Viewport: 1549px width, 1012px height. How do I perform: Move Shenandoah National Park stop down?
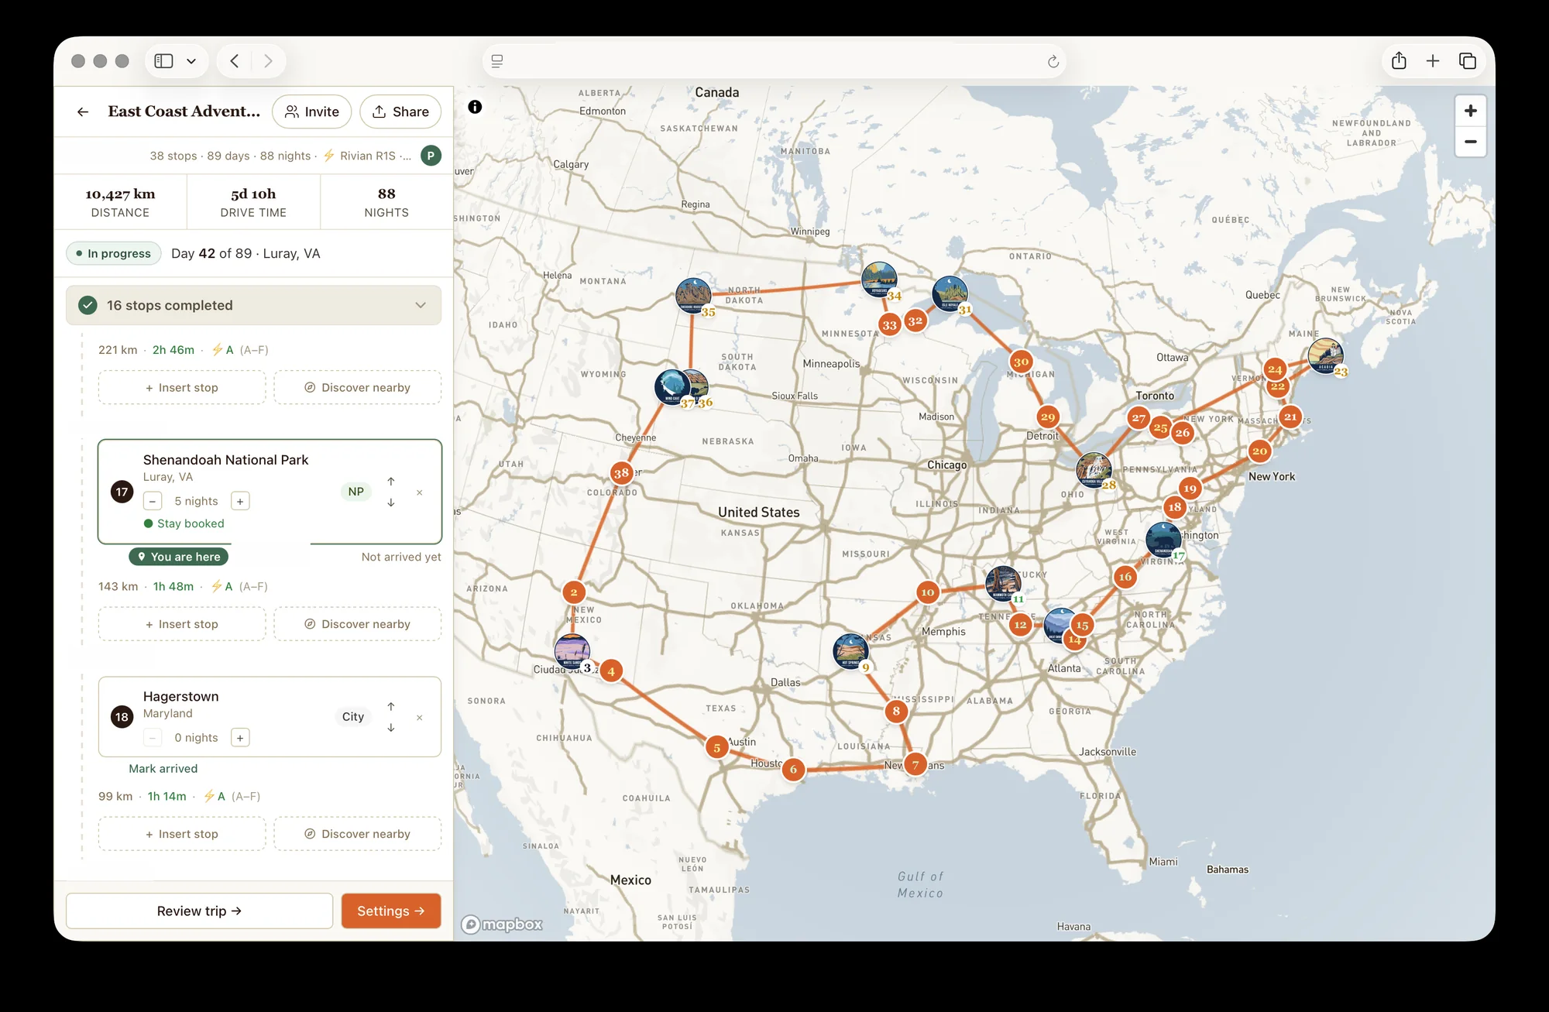(391, 503)
